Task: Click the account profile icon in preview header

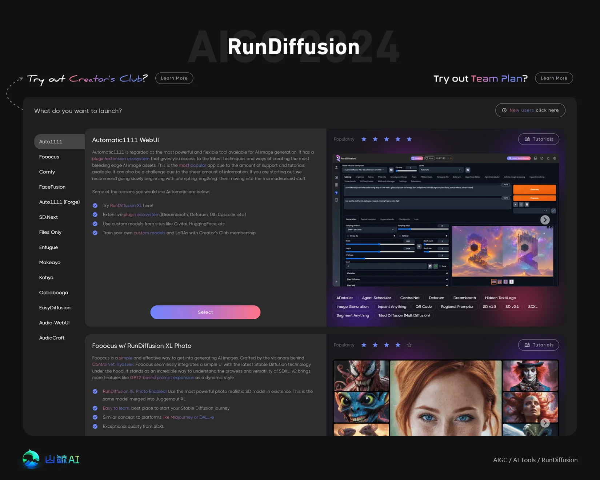Action: [x=555, y=158]
